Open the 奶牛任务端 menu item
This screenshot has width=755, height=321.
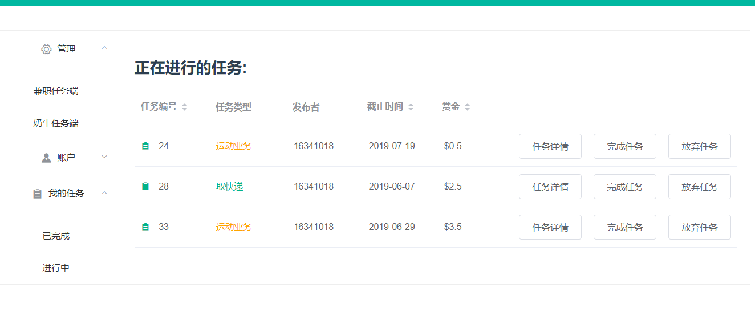point(56,124)
